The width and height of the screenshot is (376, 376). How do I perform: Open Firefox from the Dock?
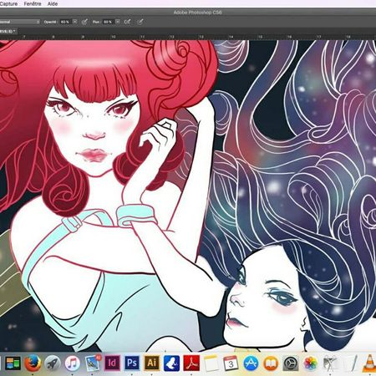click(33, 363)
